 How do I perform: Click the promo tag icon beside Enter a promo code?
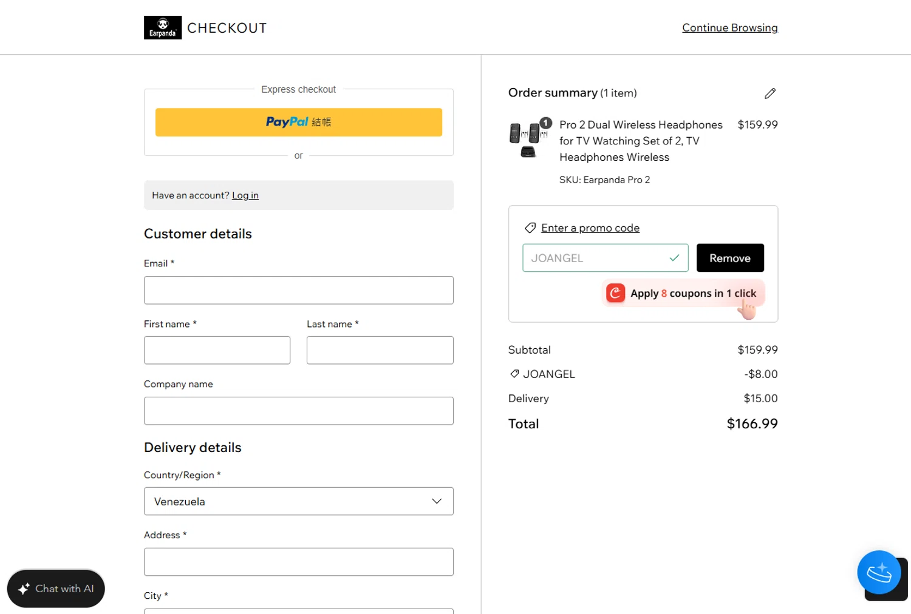coord(530,228)
